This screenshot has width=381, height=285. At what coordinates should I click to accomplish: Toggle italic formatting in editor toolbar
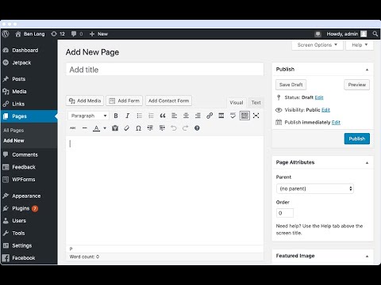click(127, 116)
